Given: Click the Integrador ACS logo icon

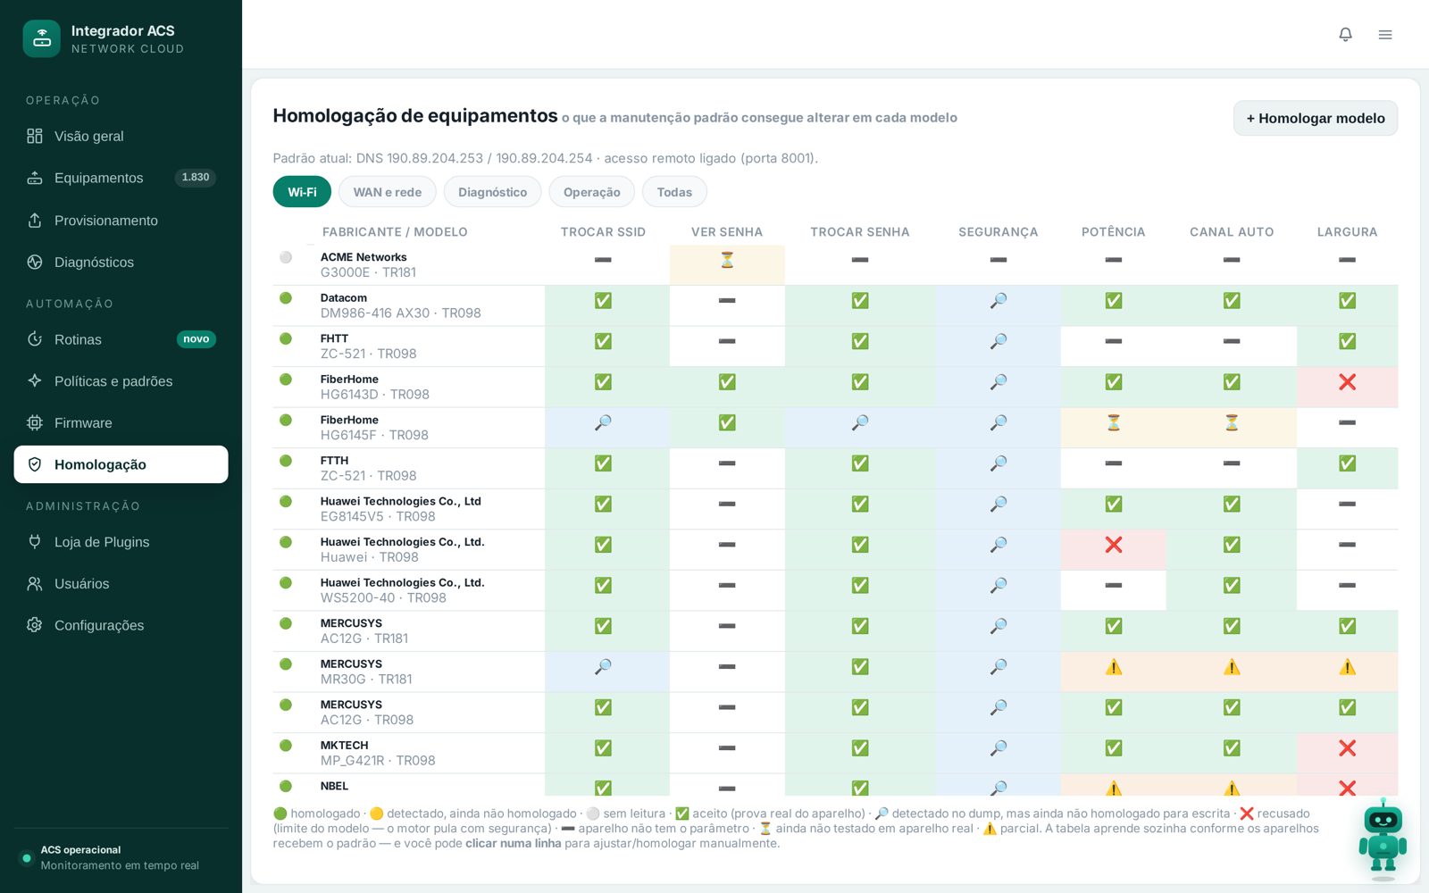Looking at the screenshot, I should 42,38.
